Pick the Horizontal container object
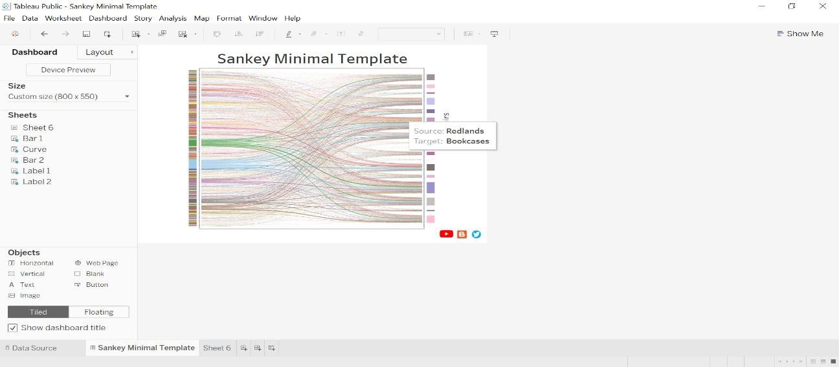 pos(31,263)
